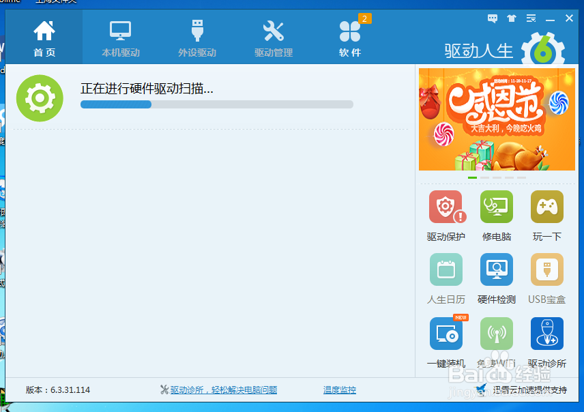584x412 pixels.
Task: Close the 驱动人生 window
Action: [x=569, y=18]
